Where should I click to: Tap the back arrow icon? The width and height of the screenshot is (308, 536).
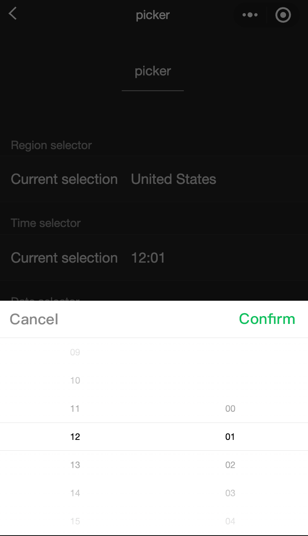13,14
